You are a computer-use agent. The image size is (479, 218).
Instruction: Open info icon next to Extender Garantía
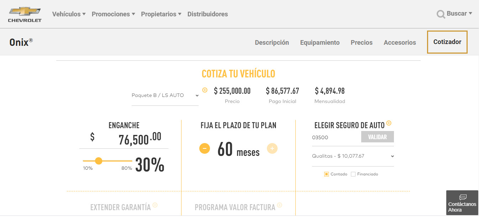click(x=155, y=205)
